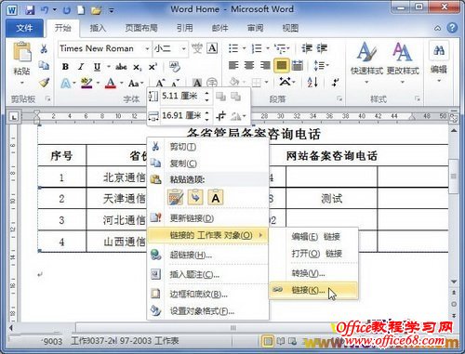Center align text
Image resolution: width=465 pixels, height=354 pixels.
pyautogui.click(x=249, y=65)
